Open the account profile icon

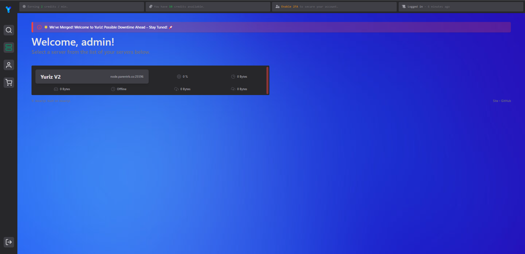coord(9,65)
